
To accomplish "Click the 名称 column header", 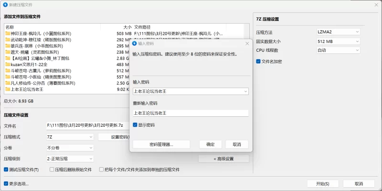I will tap(10, 27).
